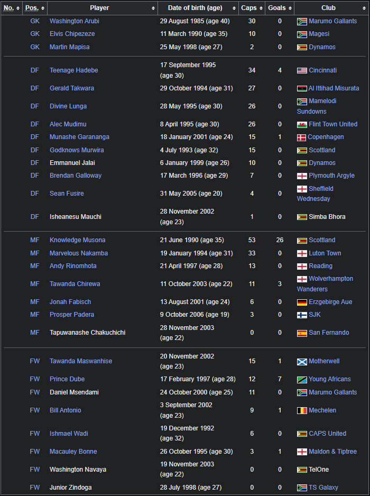Image resolution: width=370 pixels, height=496 pixels.
Task: Sort table by Goals column arrows
Action: [x=290, y=8]
